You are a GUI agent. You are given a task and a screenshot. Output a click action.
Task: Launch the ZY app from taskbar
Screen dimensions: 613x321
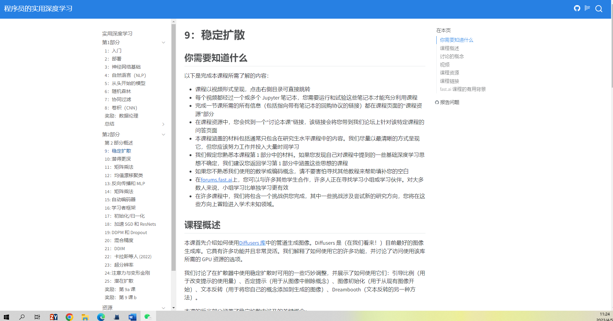[x=53, y=317]
